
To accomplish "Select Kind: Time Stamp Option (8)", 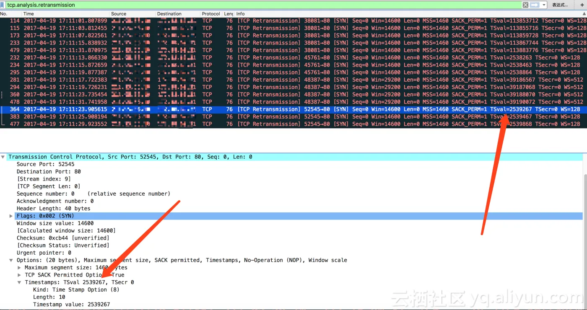I will point(76,290).
